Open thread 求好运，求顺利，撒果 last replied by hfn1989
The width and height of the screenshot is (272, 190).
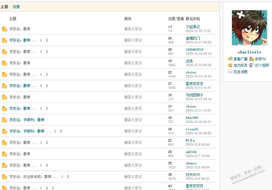coord(27,120)
